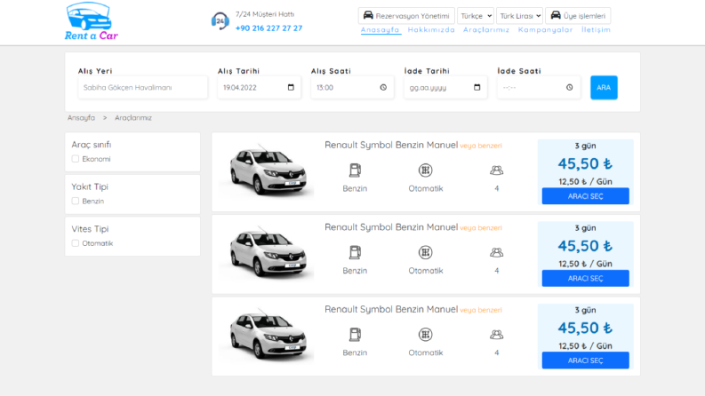Click first Renault Symbol car thumbnail
Viewport: 705px width, 396px height.
tap(268, 171)
